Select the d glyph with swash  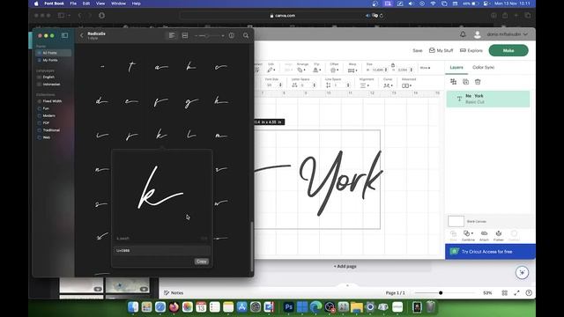tap(102, 101)
